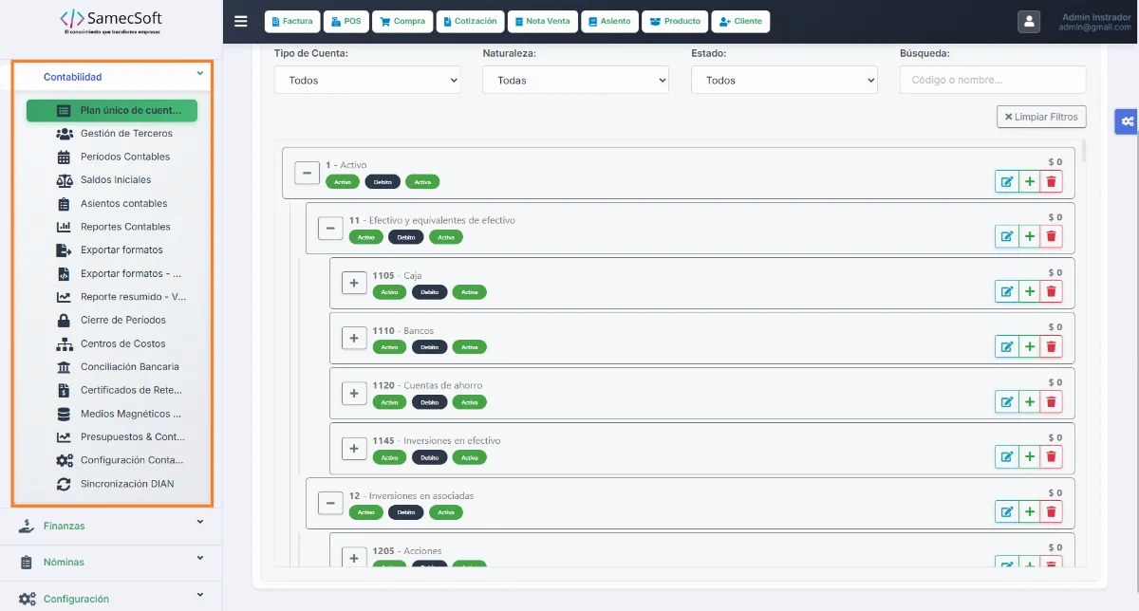Expand the 1110 - Bancos account
The height and width of the screenshot is (611, 1139).
[354, 338]
